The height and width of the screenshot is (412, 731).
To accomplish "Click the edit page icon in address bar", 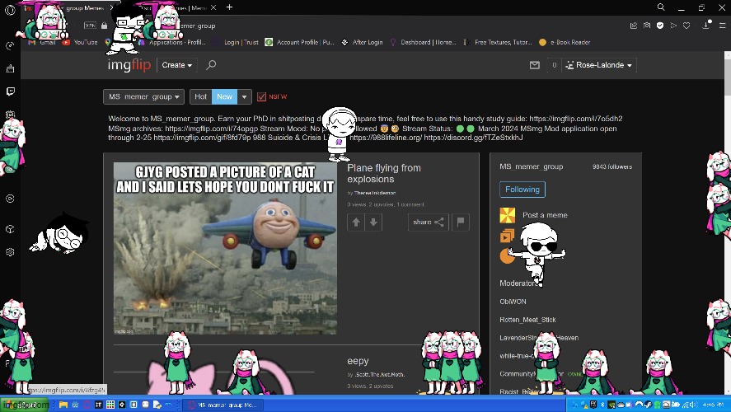I will 633,26.
